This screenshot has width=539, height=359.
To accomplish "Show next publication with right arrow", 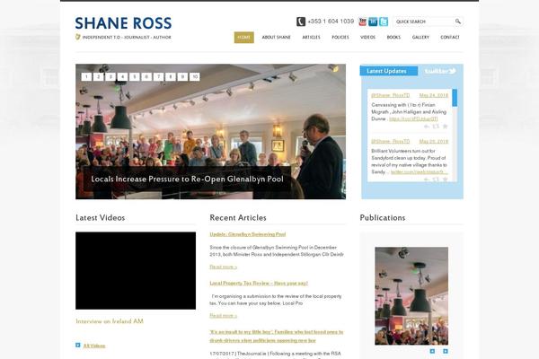I will point(446,351).
